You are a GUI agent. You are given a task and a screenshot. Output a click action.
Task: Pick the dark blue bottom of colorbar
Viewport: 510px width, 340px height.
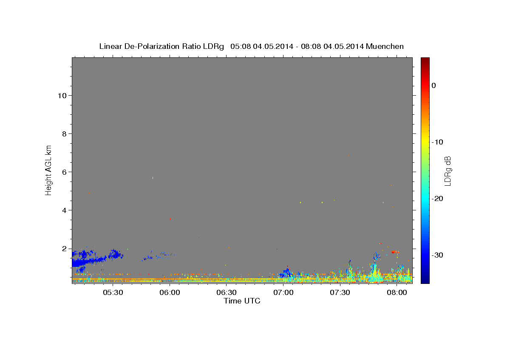pos(425,280)
